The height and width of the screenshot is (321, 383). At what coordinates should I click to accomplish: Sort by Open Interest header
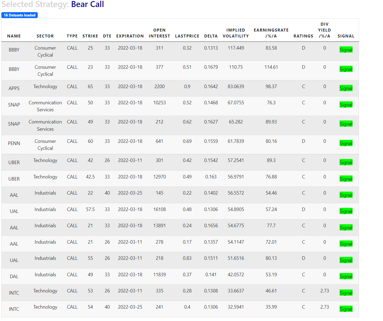(x=159, y=33)
